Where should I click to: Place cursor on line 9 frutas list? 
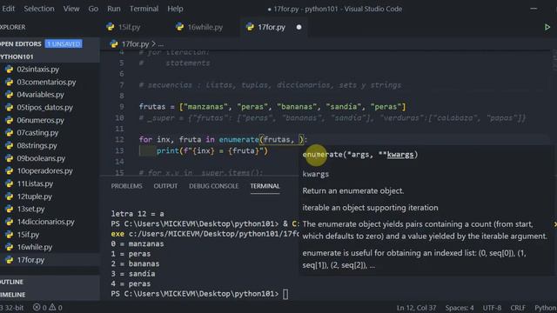(272, 106)
